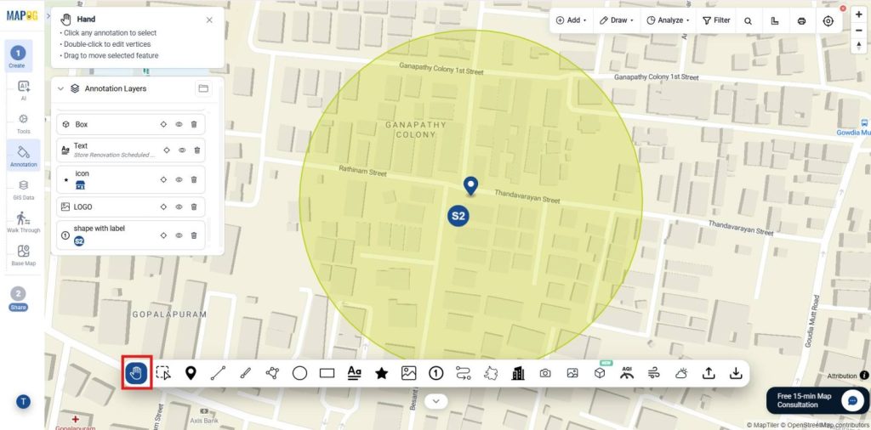Toggle visibility of shape with label layer
The image size is (871, 430).
pyautogui.click(x=179, y=235)
